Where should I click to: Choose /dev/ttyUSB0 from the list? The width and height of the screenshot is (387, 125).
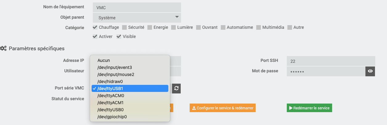point(108,109)
